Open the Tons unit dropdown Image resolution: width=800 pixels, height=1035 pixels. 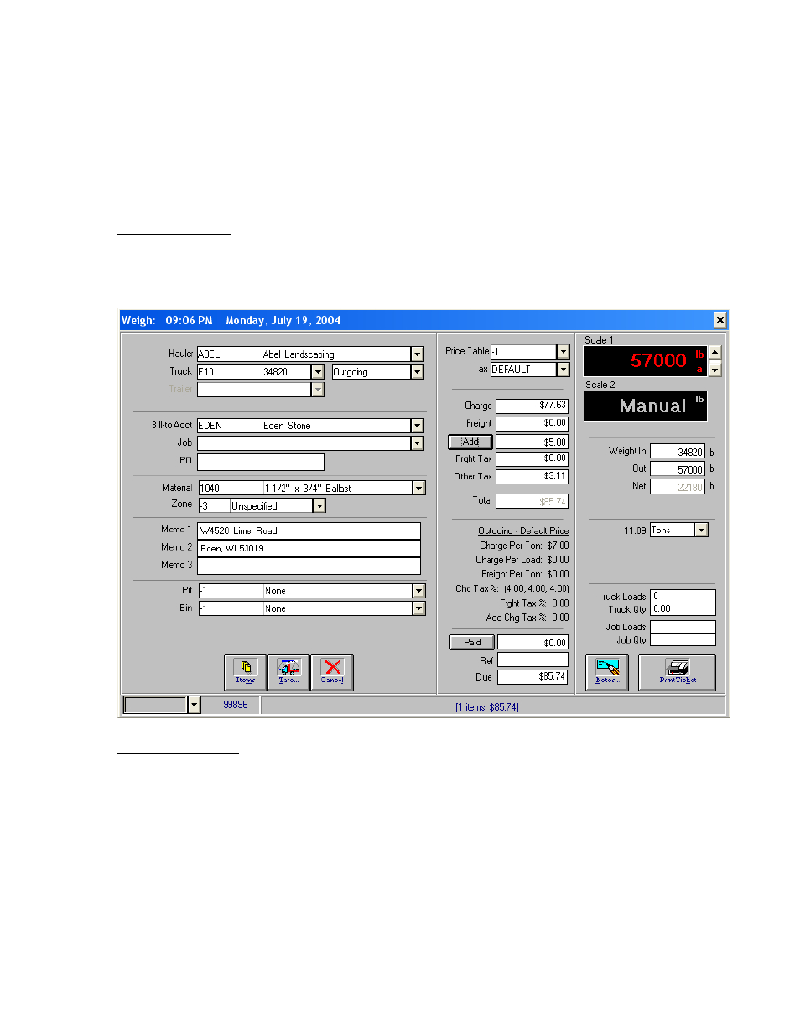[x=701, y=530]
